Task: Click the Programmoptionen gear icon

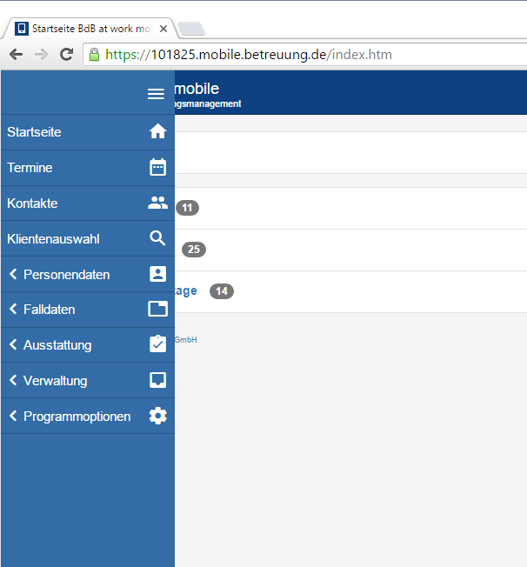Action: pyautogui.click(x=157, y=416)
